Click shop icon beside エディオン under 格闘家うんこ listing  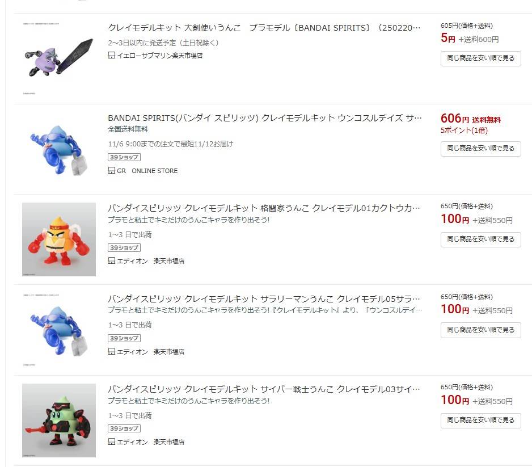point(111,260)
